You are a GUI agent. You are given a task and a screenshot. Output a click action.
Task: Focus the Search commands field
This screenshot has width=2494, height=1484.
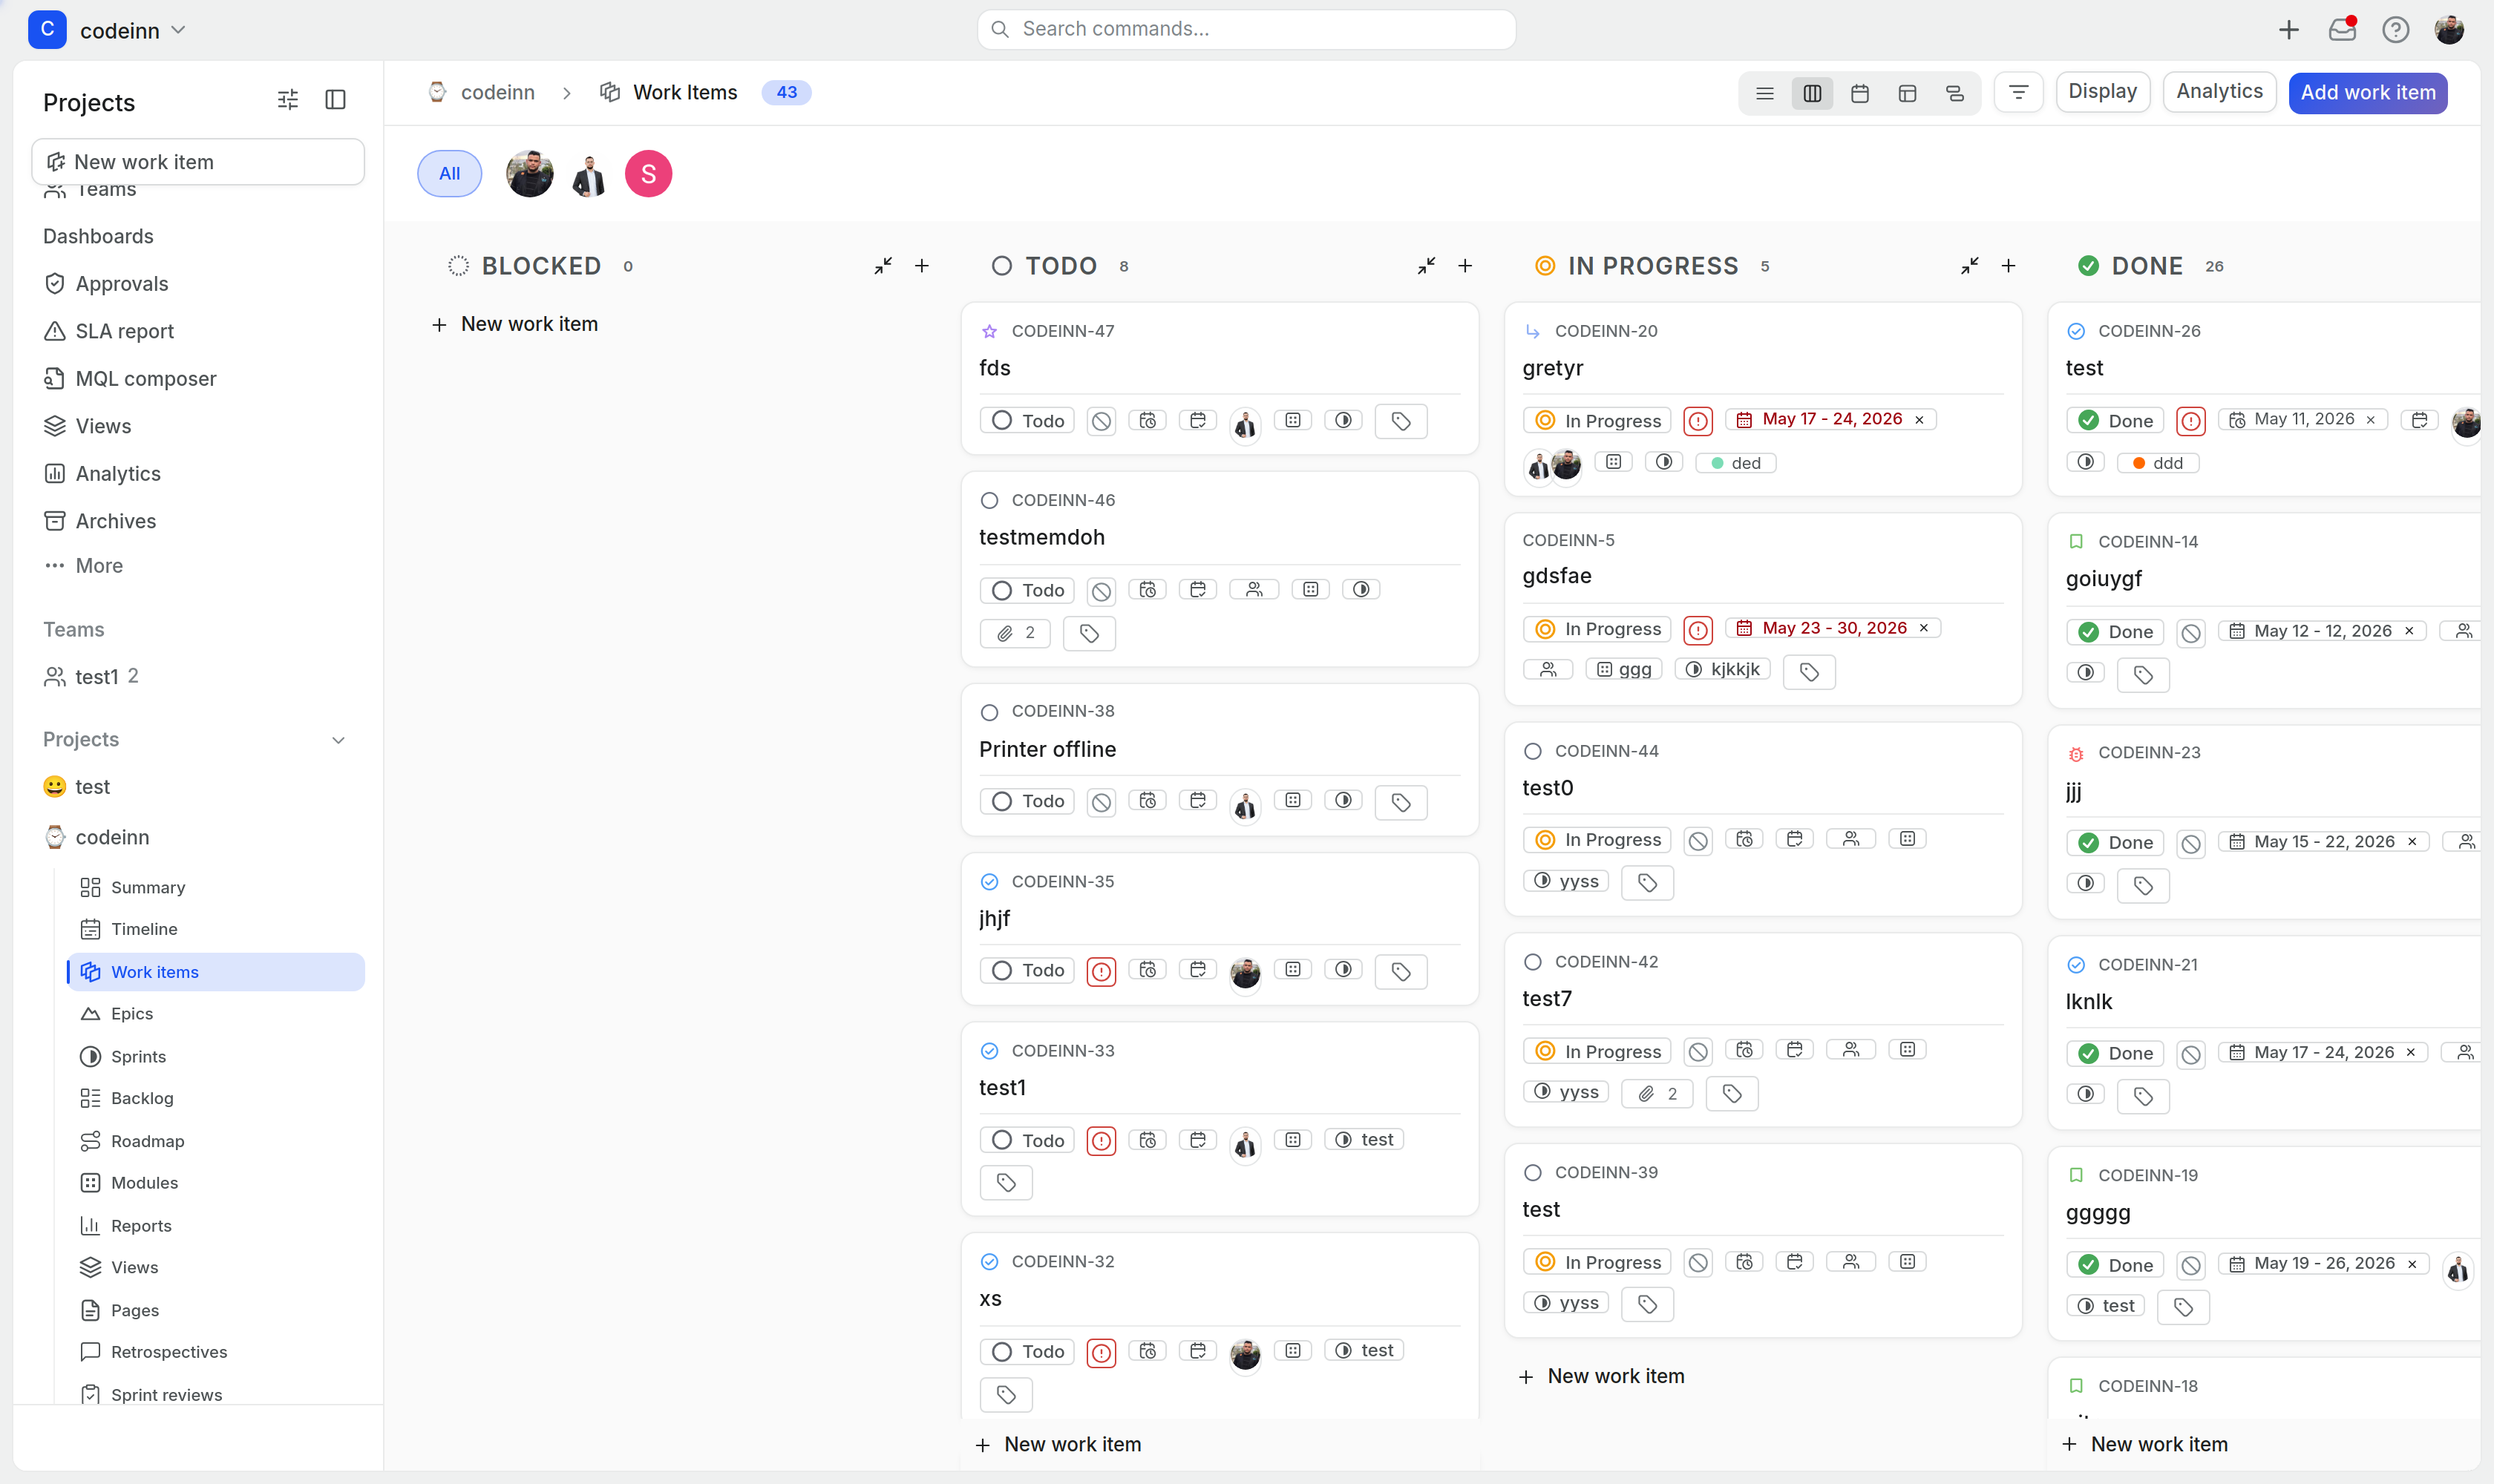click(x=1246, y=30)
